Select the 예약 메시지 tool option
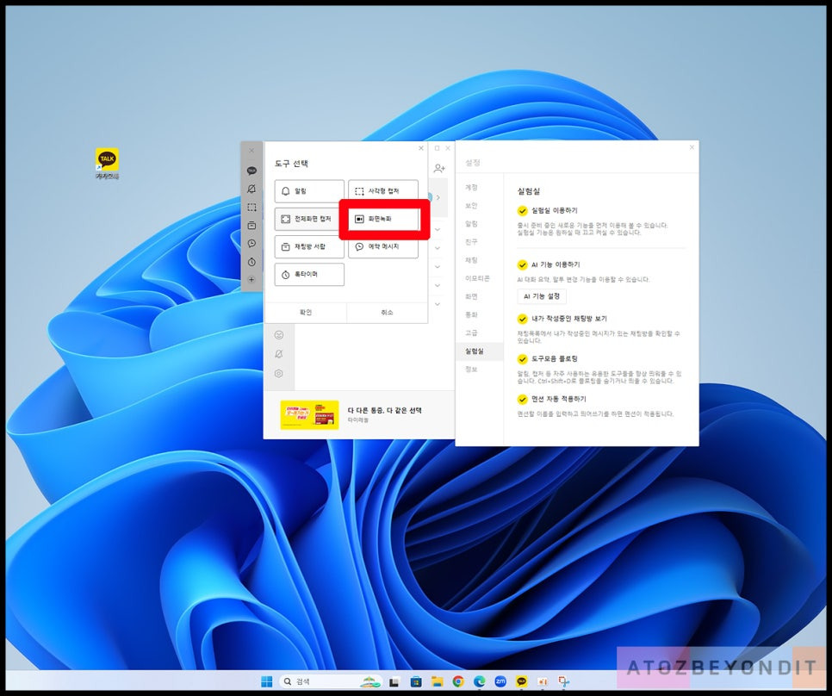The width and height of the screenshot is (832, 696). [383, 246]
